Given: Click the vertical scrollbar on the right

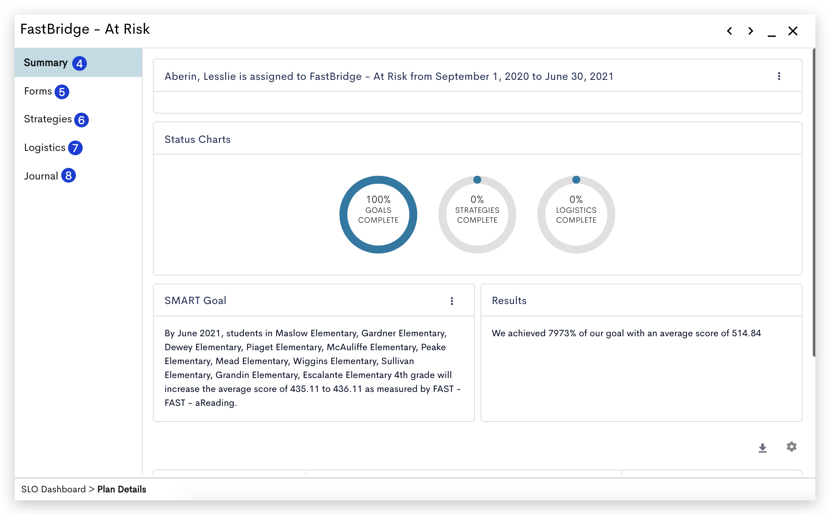Looking at the screenshot, I should [x=814, y=203].
